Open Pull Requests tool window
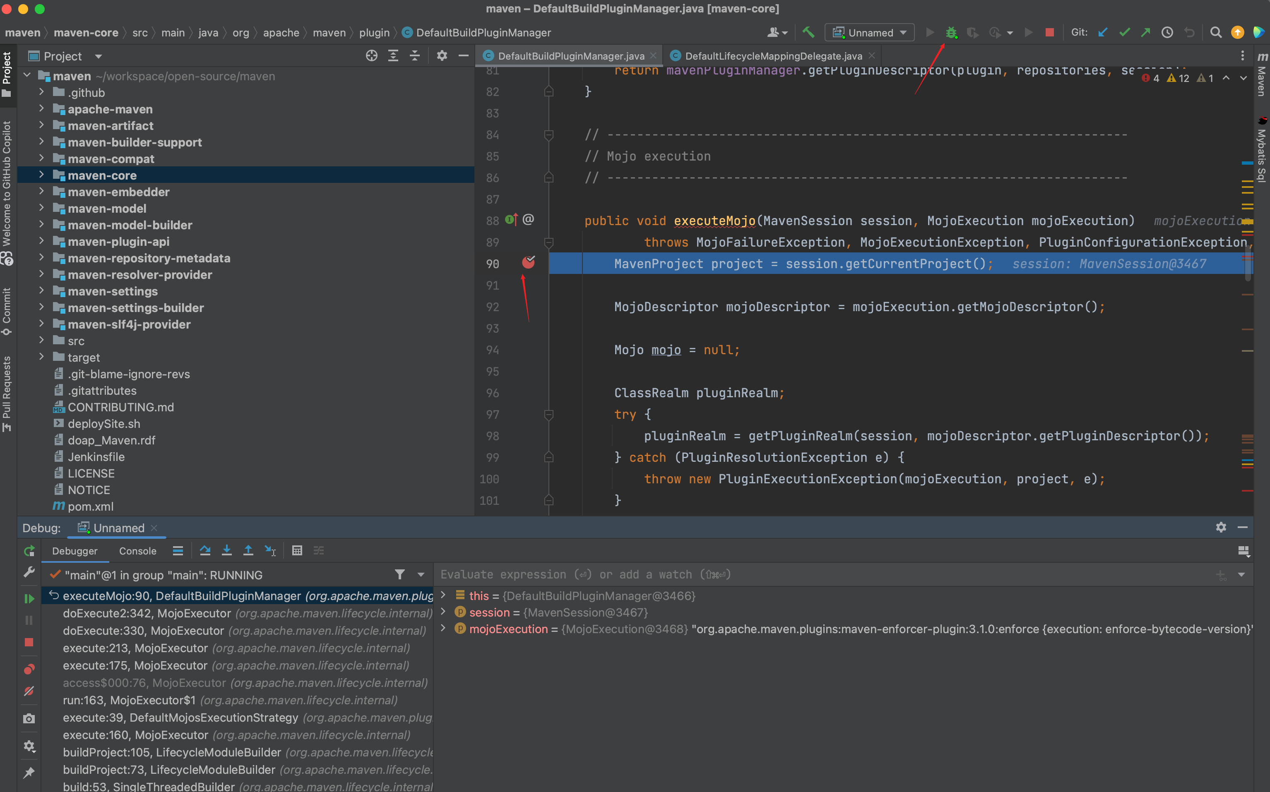The image size is (1270, 792). click(x=6, y=394)
